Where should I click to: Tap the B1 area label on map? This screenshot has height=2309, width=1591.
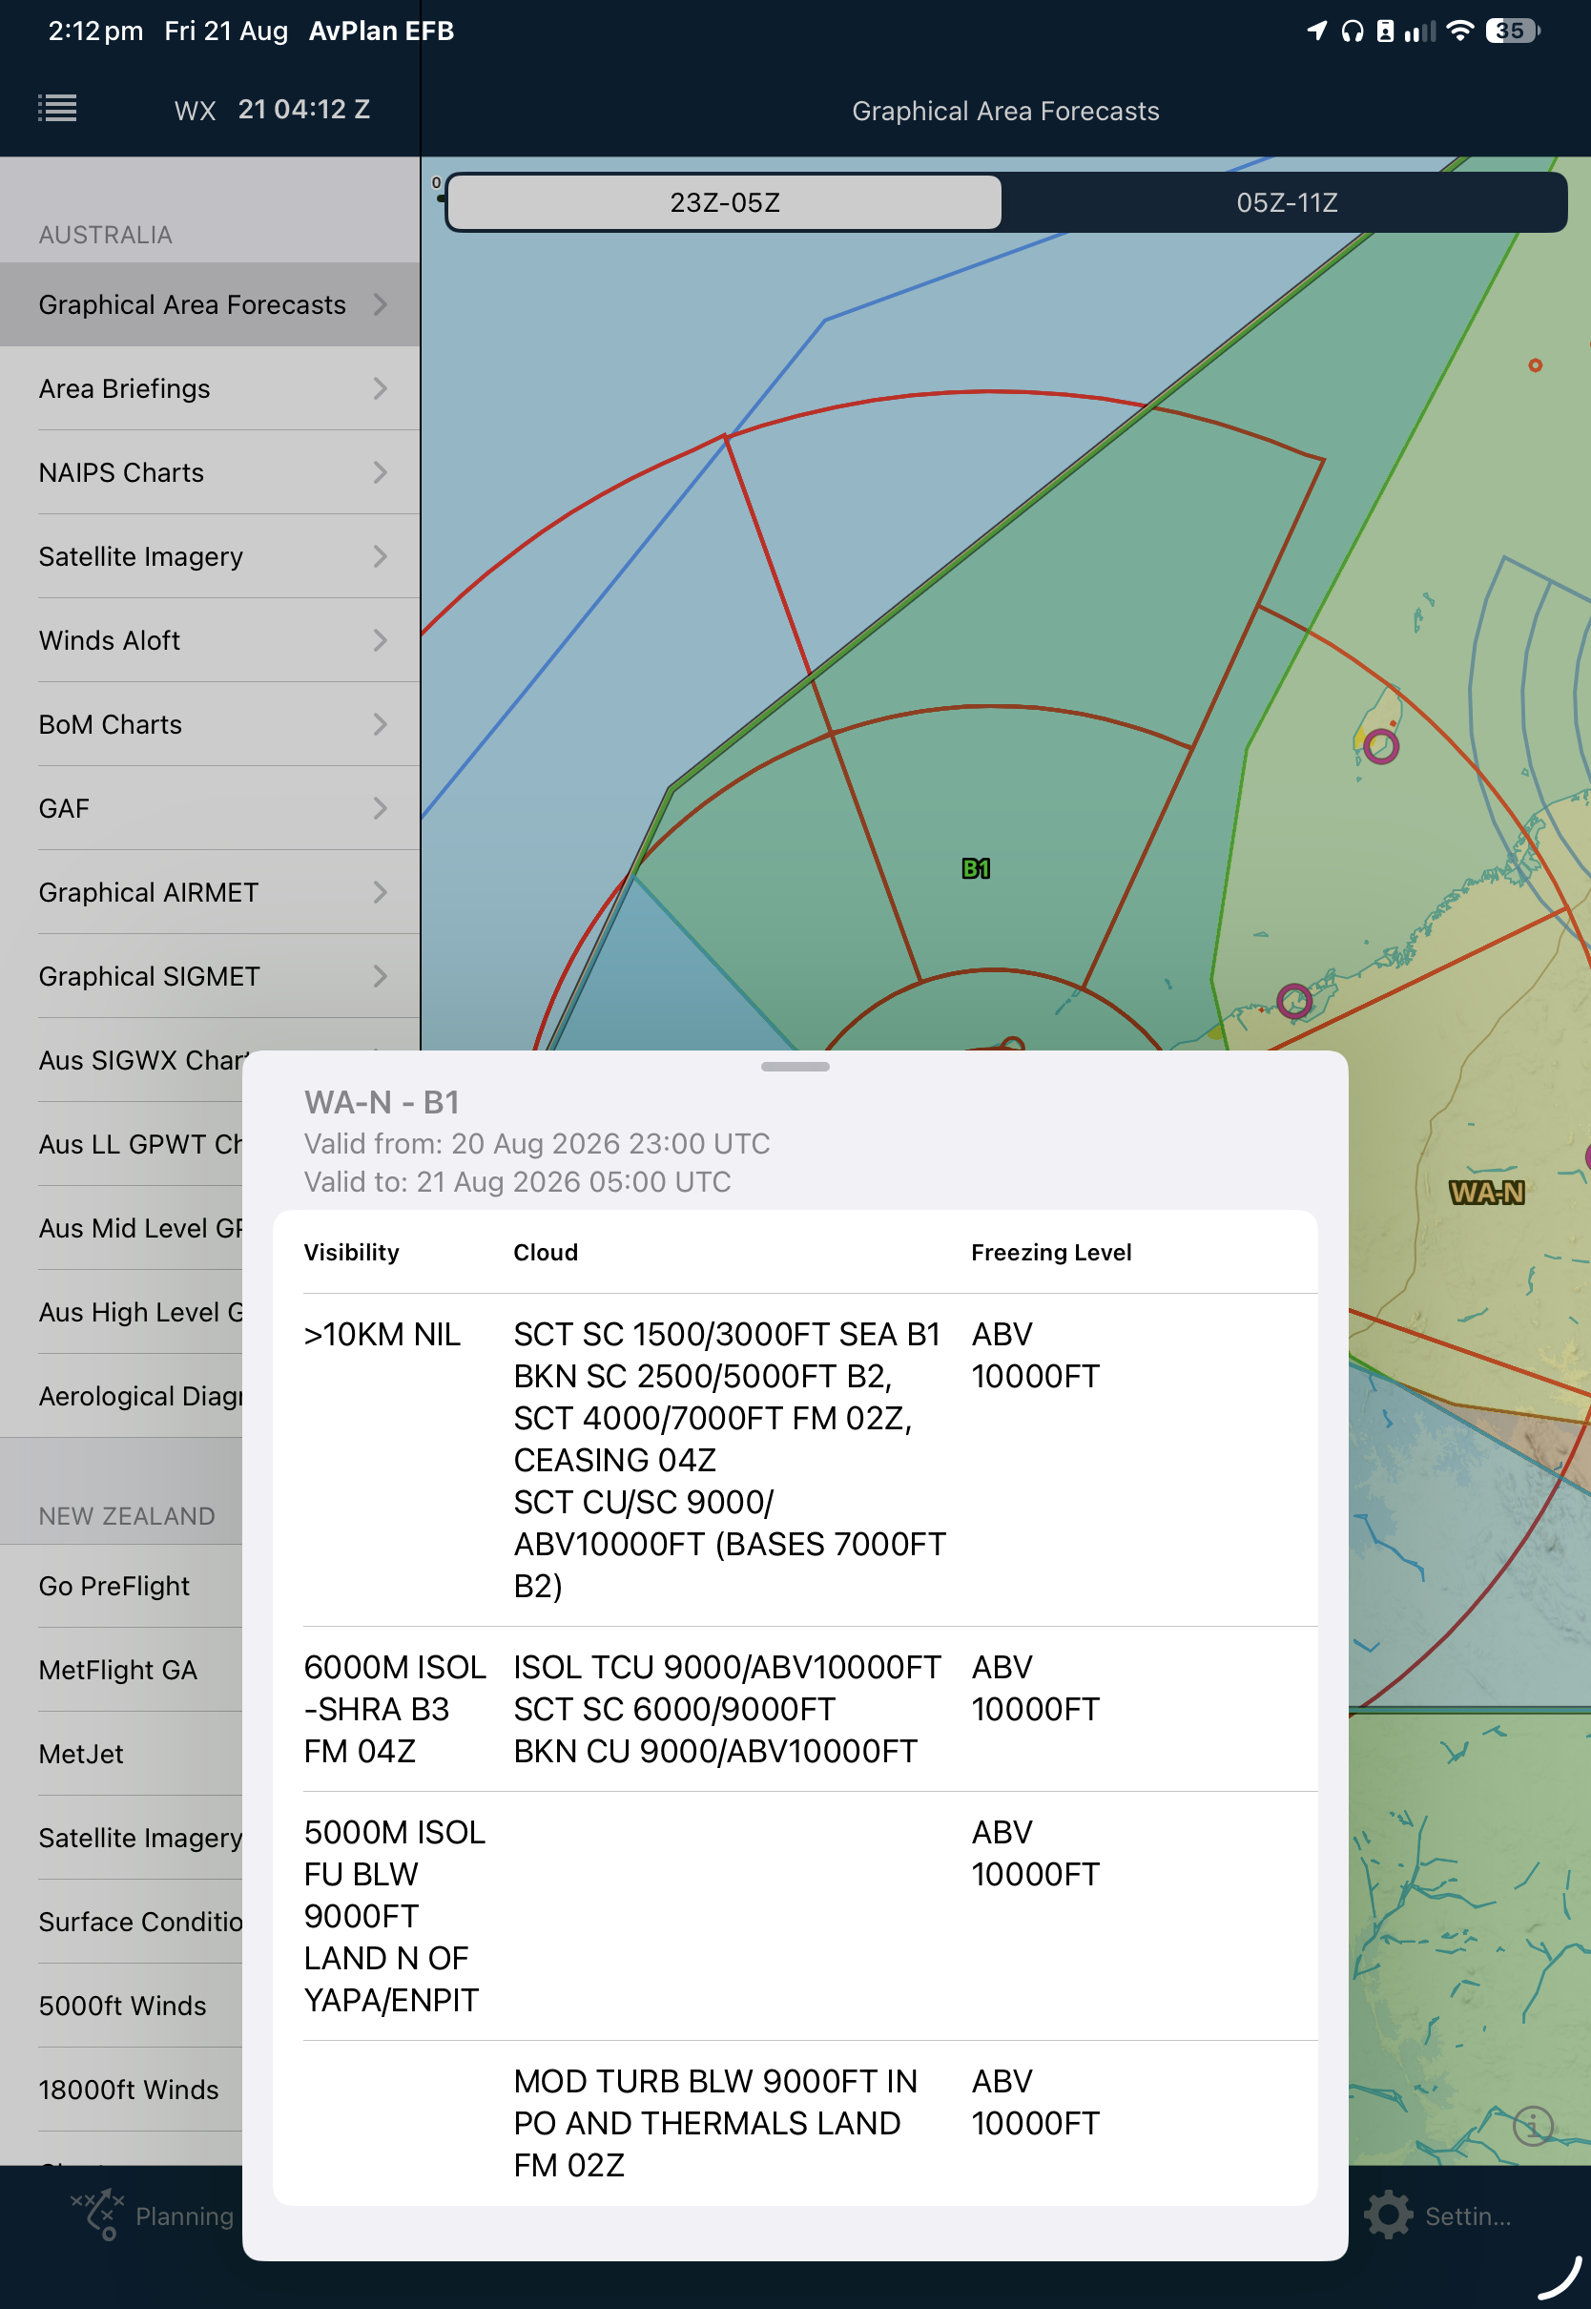[976, 868]
